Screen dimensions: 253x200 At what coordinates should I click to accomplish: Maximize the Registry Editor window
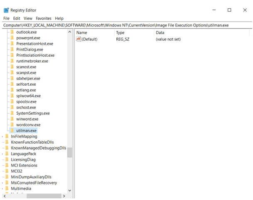click(229, 10)
